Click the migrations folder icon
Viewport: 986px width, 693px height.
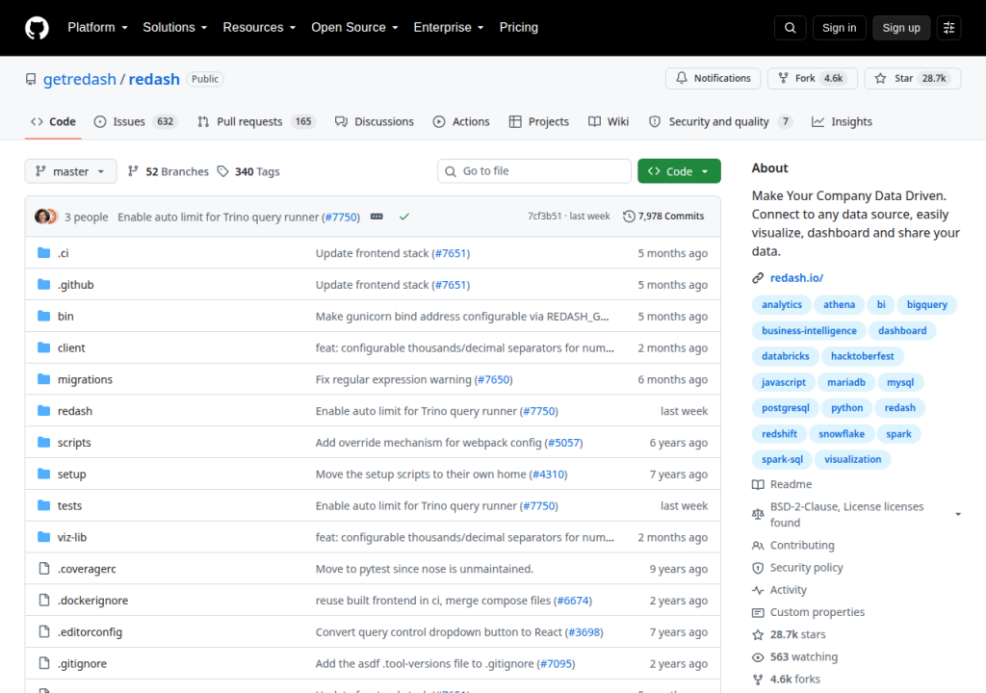click(x=44, y=378)
